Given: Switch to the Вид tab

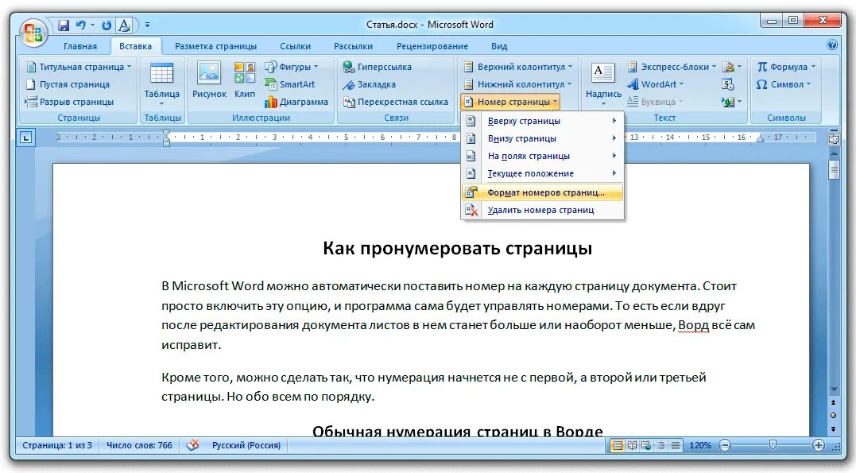Looking at the screenshot, I should click(x=499, y=46).
